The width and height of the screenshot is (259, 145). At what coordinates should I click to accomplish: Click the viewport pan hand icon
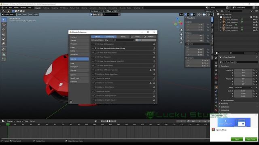(181, 34)
